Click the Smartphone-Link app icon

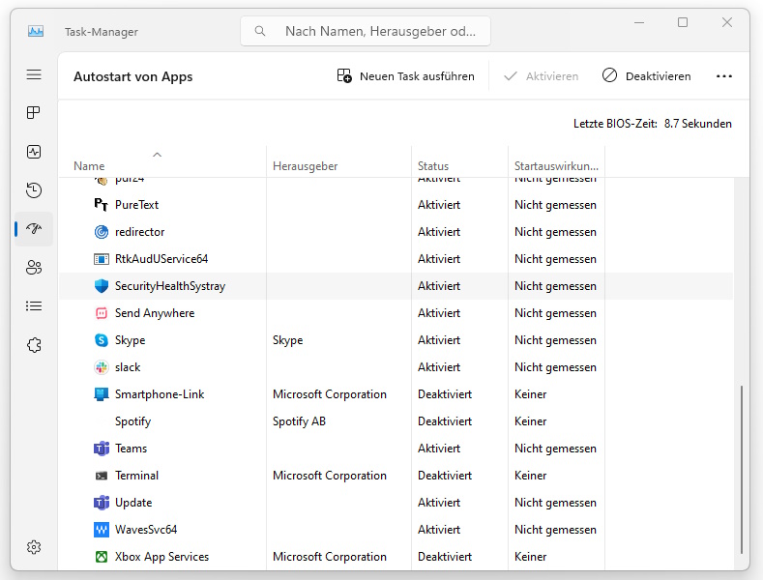click(102, 394)
